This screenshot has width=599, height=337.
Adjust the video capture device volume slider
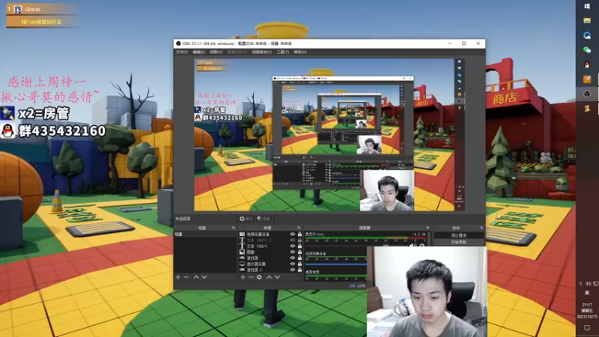click(x=336, y=264)
